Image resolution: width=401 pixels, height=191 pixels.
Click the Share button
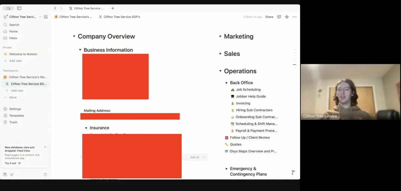click(269, 17)
